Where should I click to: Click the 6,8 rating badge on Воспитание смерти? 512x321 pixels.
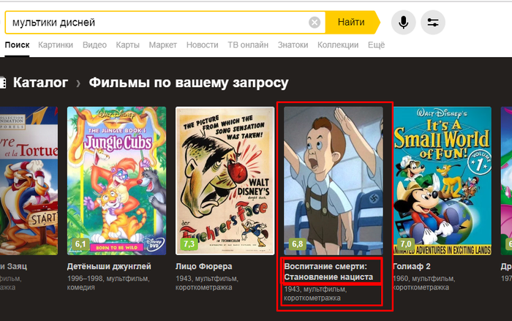[297, 244]
